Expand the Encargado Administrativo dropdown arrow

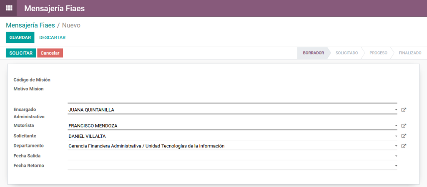(x=396, y=110)
